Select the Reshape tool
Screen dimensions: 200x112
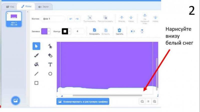click(50, 46)
